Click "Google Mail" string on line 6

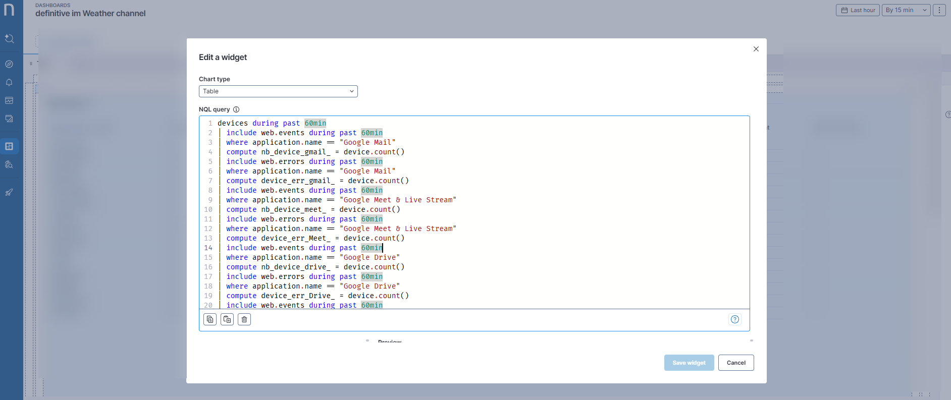pyautogui.click(x=367, y=171)
